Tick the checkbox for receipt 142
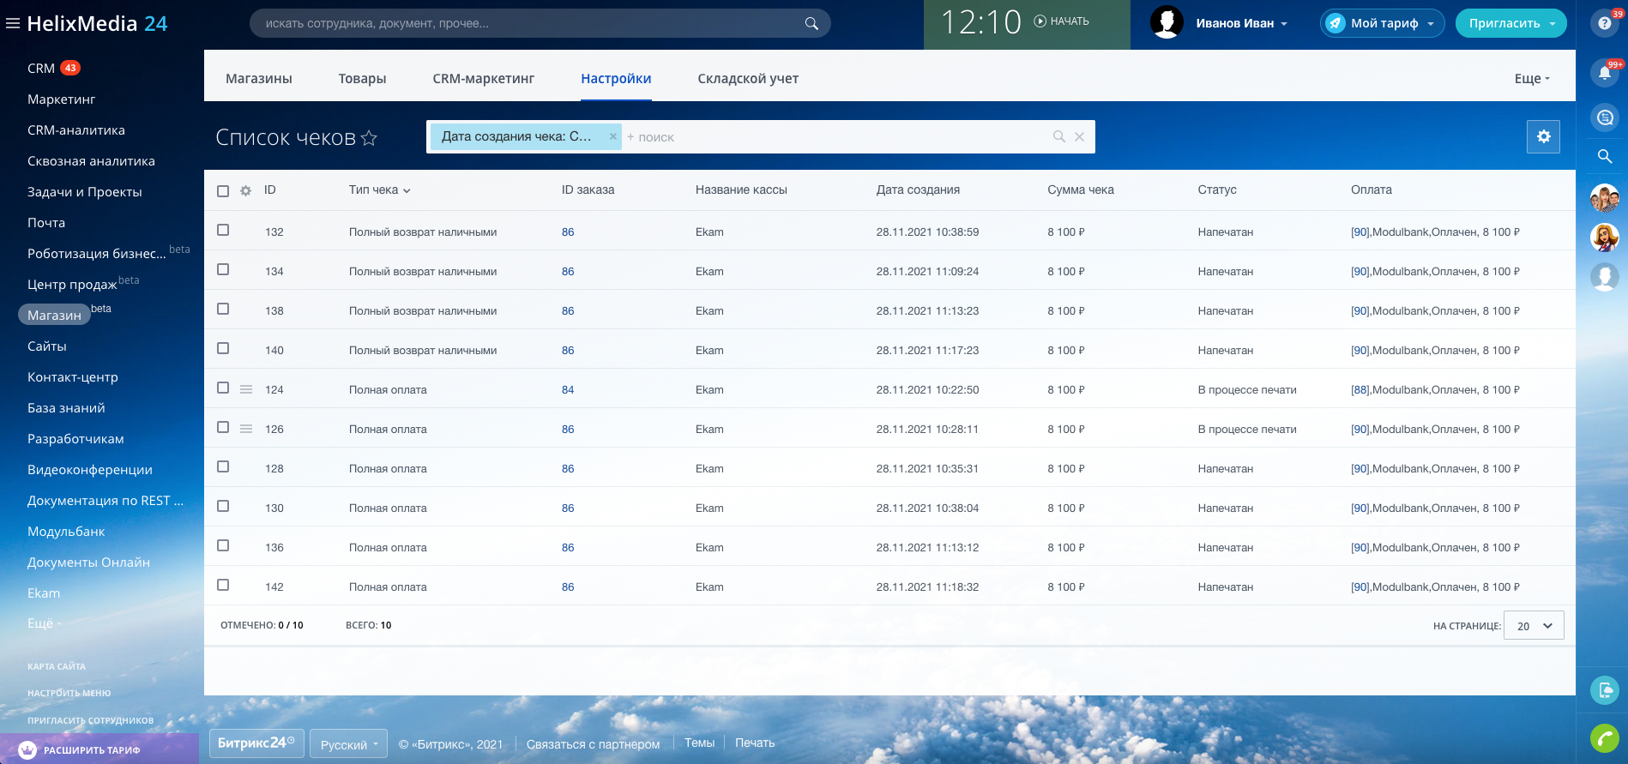The height and width of the screenshot is (764, 1628). click(x=223, y=585)
